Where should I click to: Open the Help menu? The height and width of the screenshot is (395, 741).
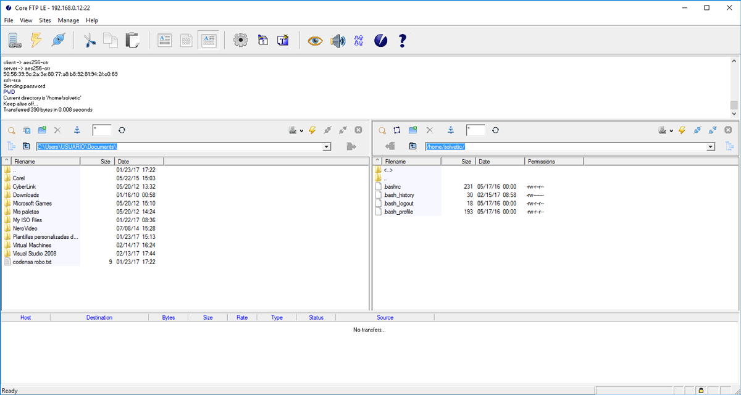(92, 20)
